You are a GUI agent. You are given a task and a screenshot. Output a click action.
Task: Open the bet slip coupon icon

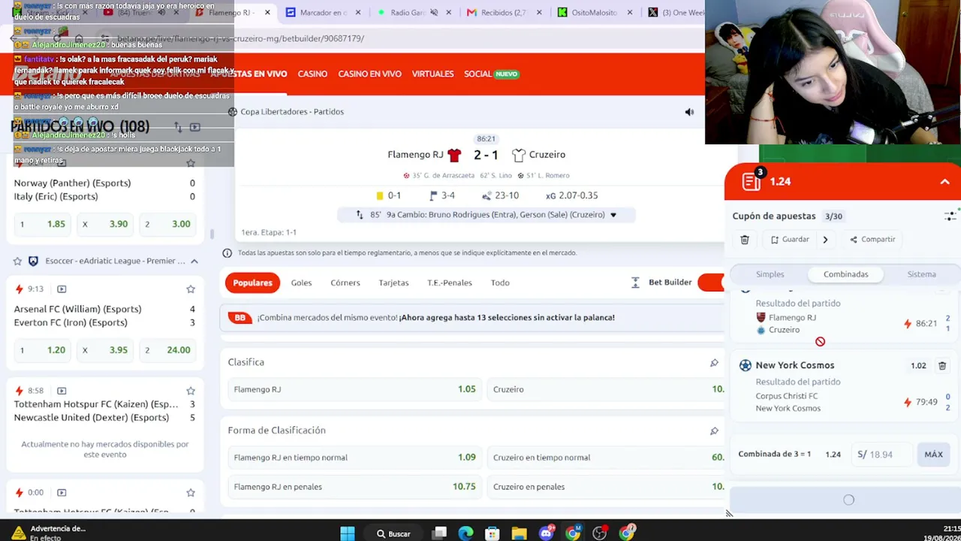(752, 181)
